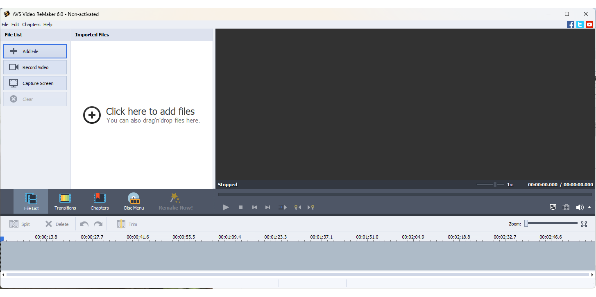Click the next scene button
Viewport: 596px width, 297px height.
[283, 208]
